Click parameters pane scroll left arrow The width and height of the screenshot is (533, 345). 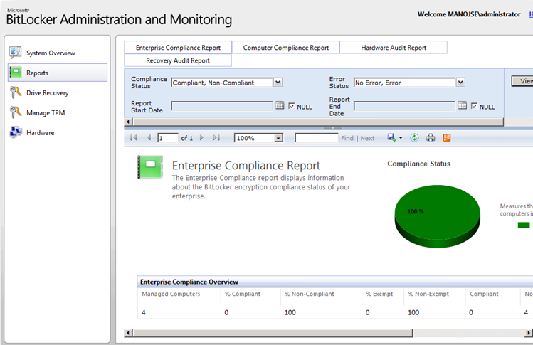pyautogui.click(x=128, y=122)
